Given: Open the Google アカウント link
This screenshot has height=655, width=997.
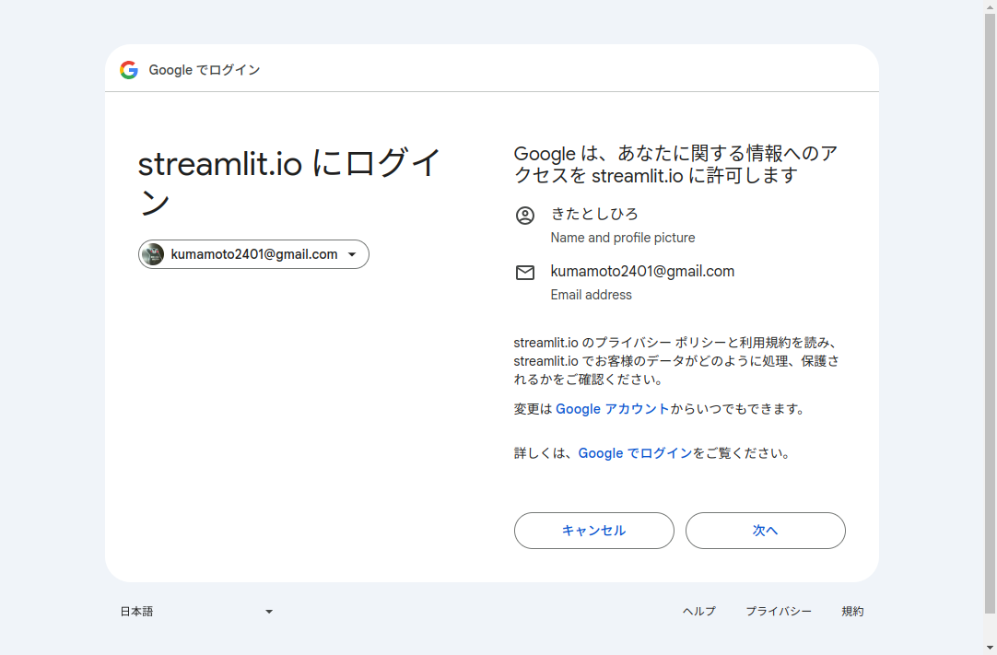Looking at the screenshot, I should (x=612, y=409).
